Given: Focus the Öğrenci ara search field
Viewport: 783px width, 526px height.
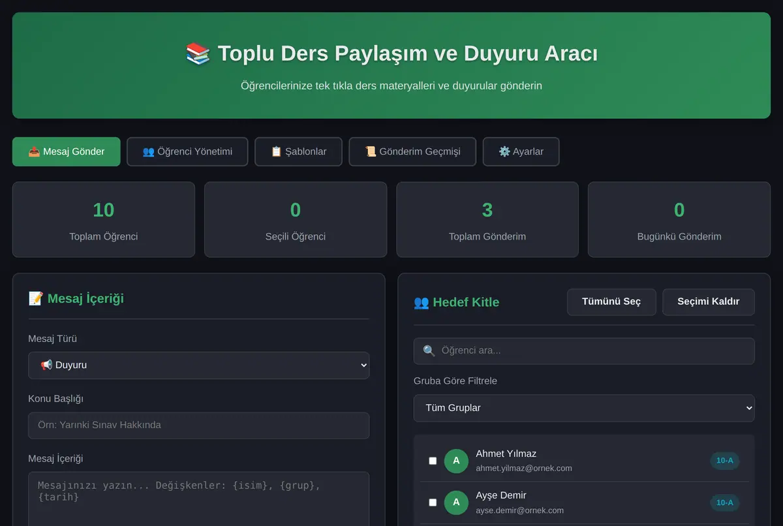Looking at the screenshot, I should point(584,351).
